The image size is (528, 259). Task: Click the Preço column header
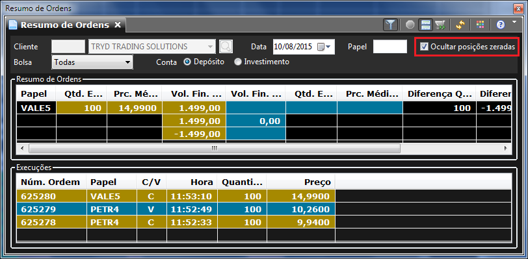(300, 182)
